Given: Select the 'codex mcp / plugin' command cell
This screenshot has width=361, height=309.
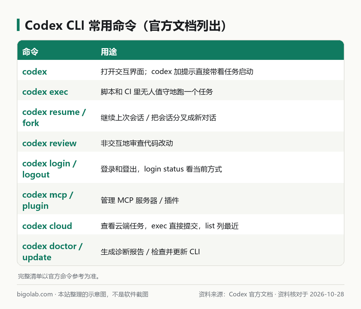Looking at the screenshot, I should point(48,200).
